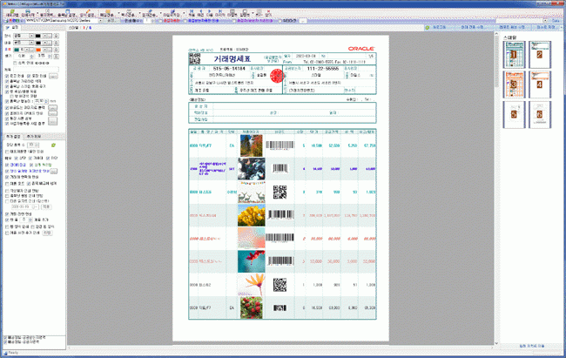
Task: Click the business number 111-22-55555
Action: [x=323, y=68]
